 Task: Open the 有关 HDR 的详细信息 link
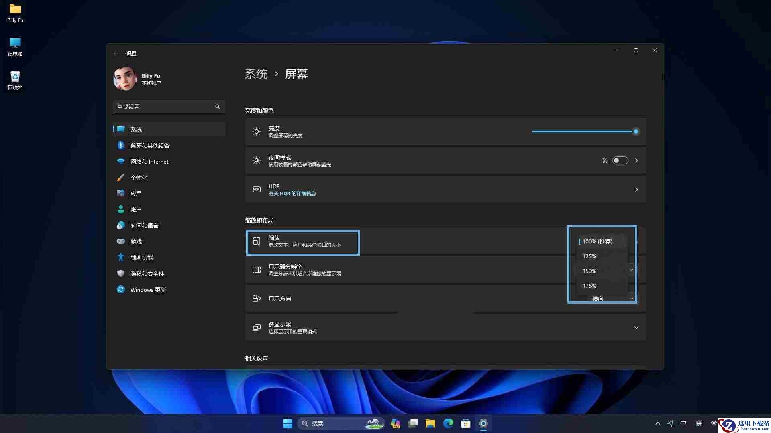(x=292, y=194)
